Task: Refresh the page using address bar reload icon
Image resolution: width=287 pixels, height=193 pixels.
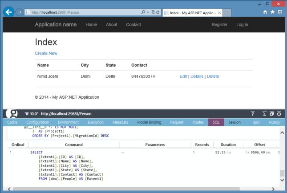Action: (158, 12)
